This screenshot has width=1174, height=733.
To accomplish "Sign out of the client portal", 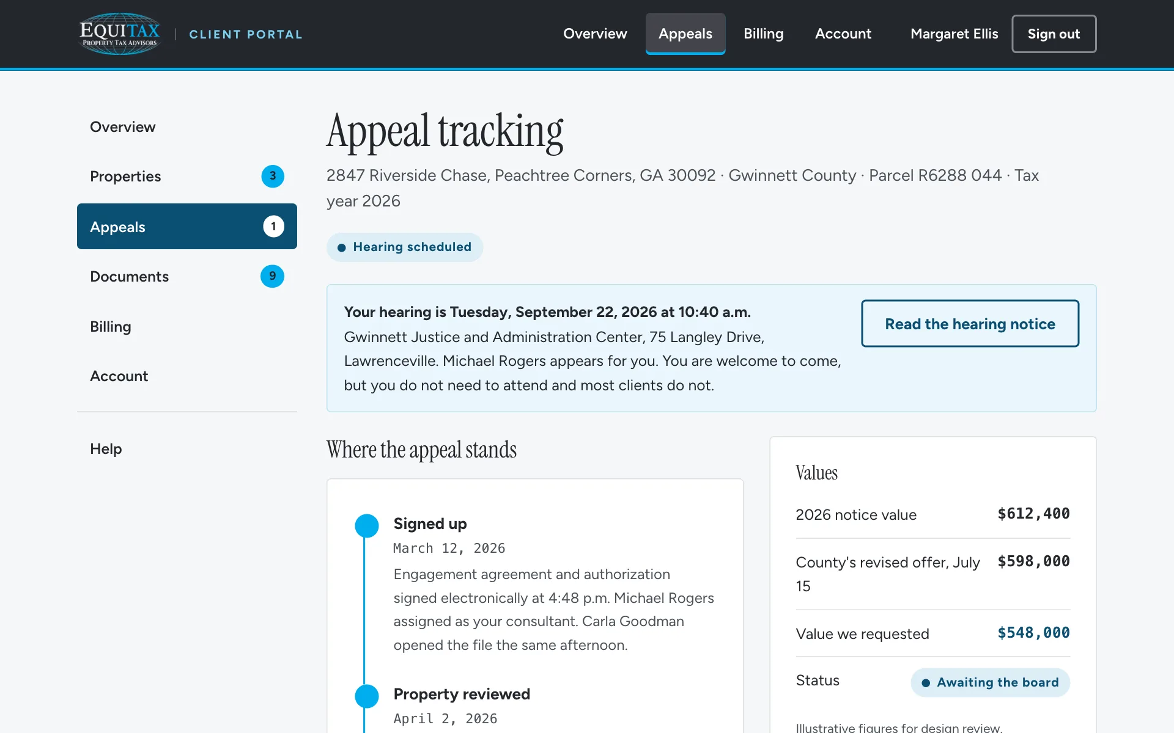I will (x=1054, y=34).
